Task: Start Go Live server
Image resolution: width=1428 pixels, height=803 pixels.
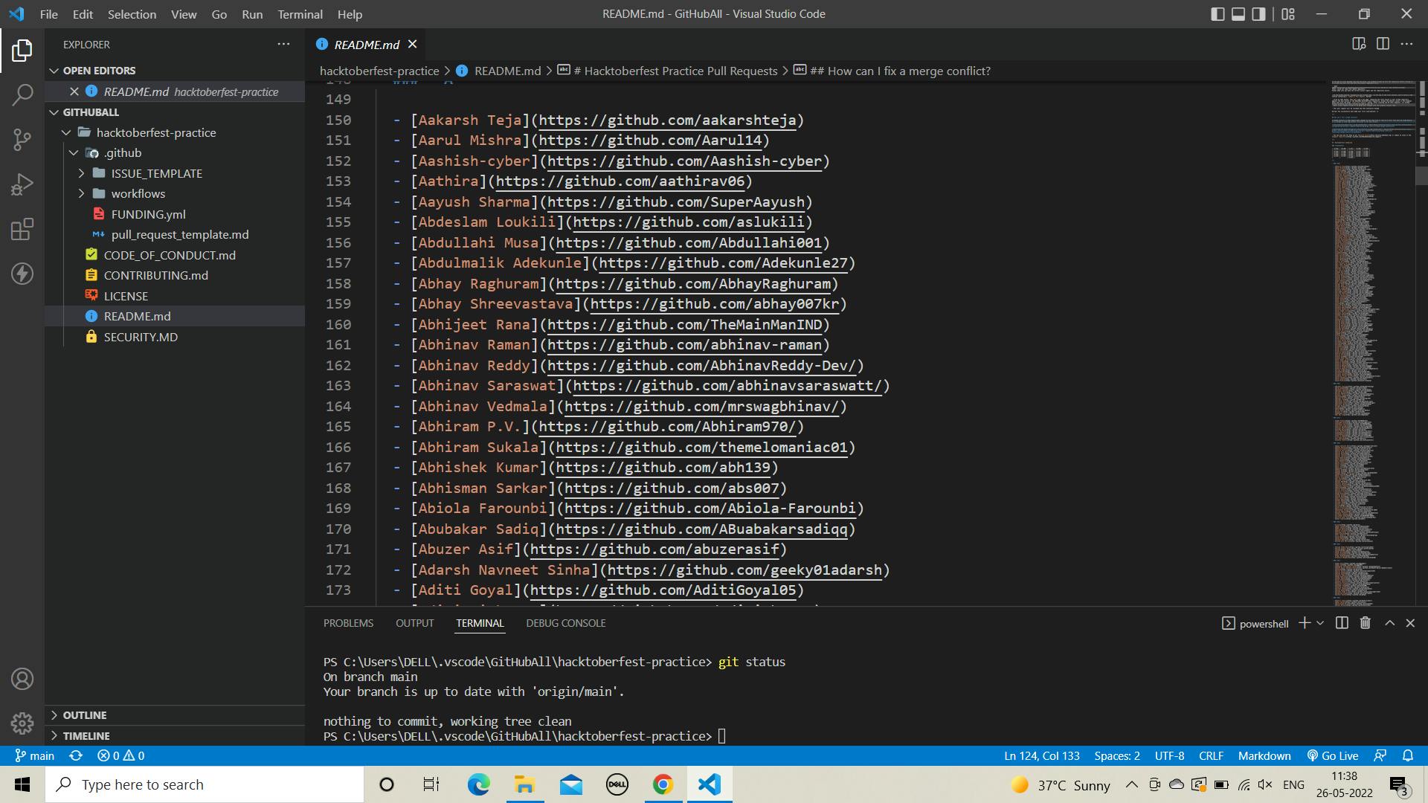Action: 1333,755
